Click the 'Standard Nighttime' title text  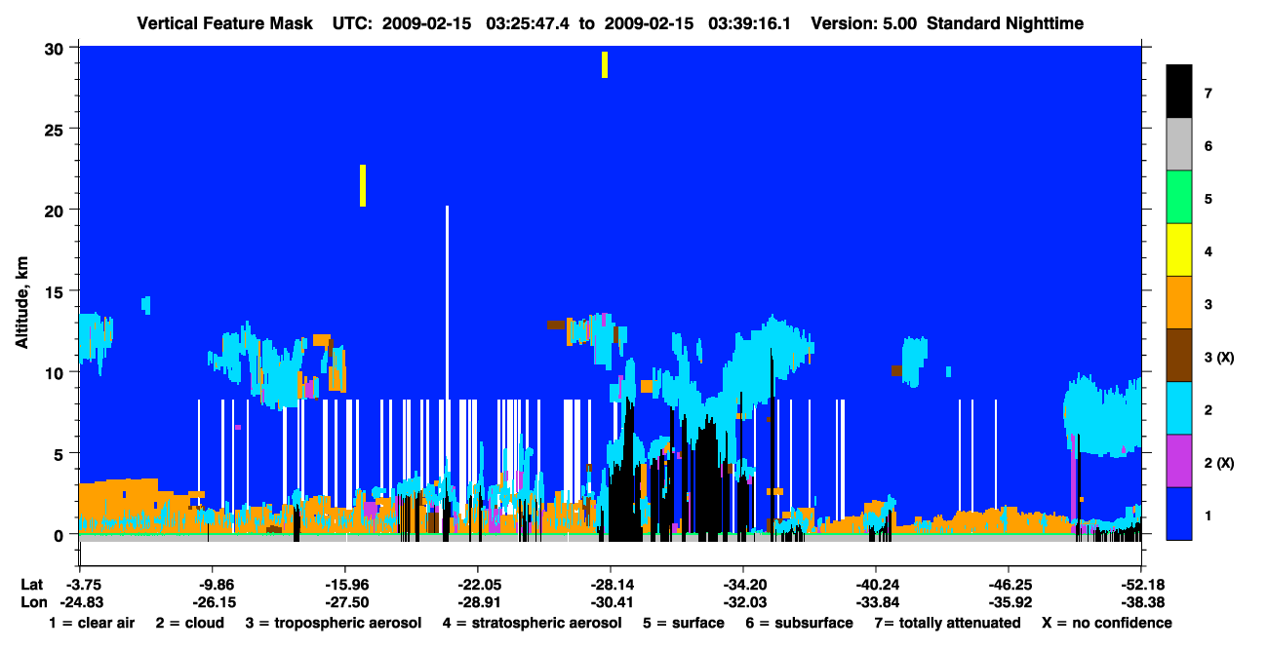tap(1005, 23)
